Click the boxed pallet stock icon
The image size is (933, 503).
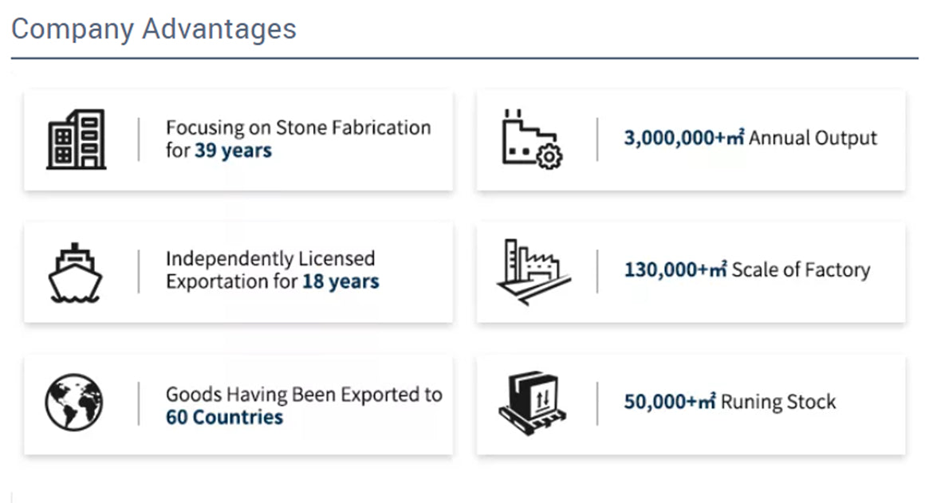533,403
